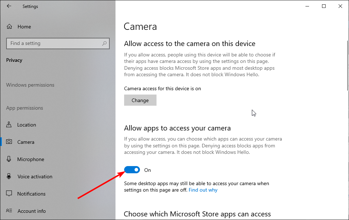Select the Location label in the sidebar
The height and width of the screenshot is (220, 349).
click(27, 125)
